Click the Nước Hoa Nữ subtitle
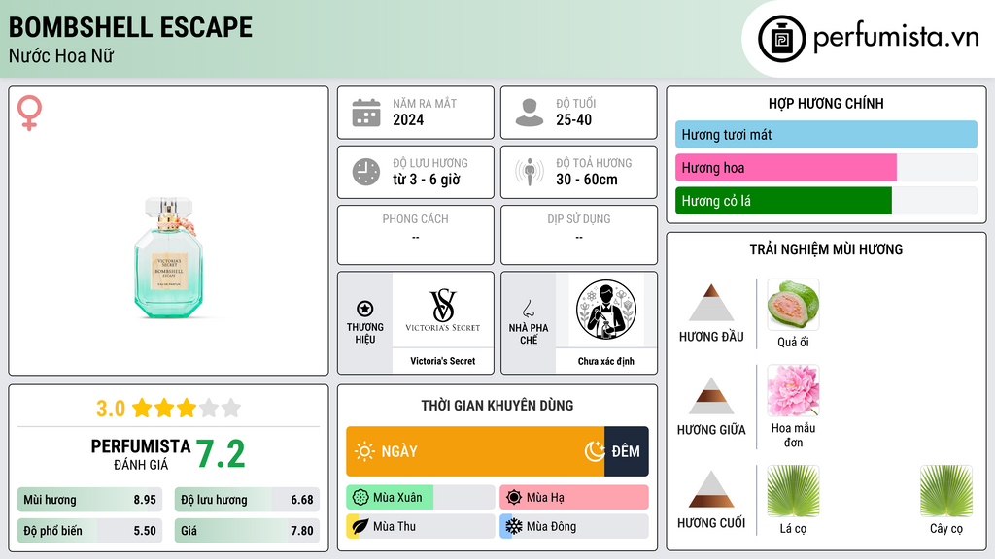Screen dimensions: 995x559 coord(61,55)
